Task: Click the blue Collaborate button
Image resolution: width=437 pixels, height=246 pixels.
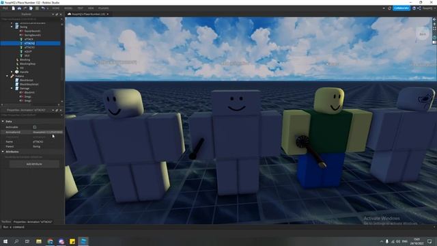Action: (x=401, y=8)
